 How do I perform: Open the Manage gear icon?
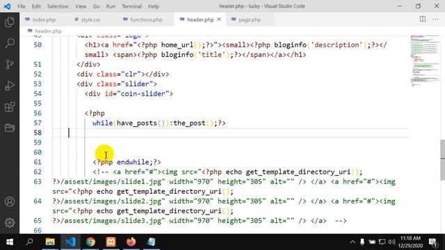coord(10,222)
